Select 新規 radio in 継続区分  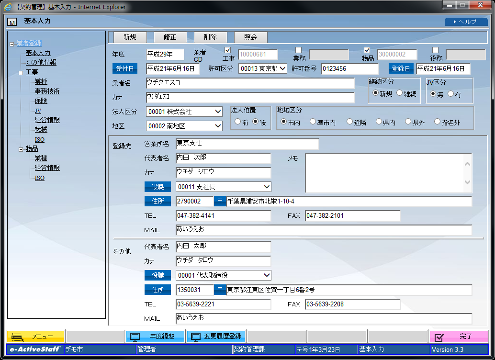[x=375, y=93]
